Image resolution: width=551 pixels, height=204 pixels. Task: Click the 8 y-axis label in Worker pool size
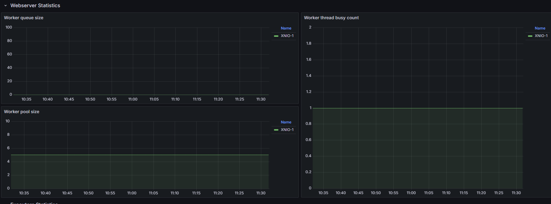pyautogui.click(x=8, y=135)
